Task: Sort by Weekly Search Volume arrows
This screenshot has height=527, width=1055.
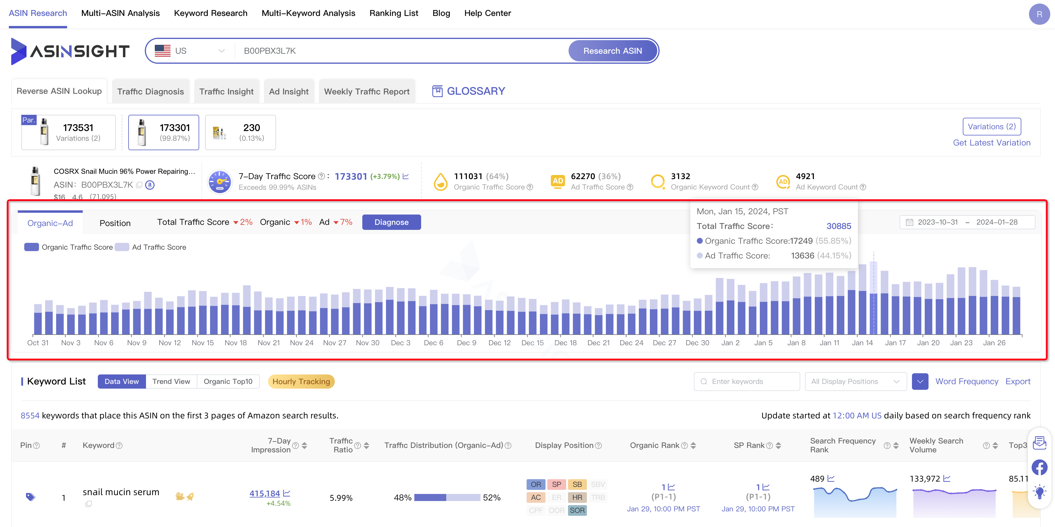Action: [x=995, y=445]
